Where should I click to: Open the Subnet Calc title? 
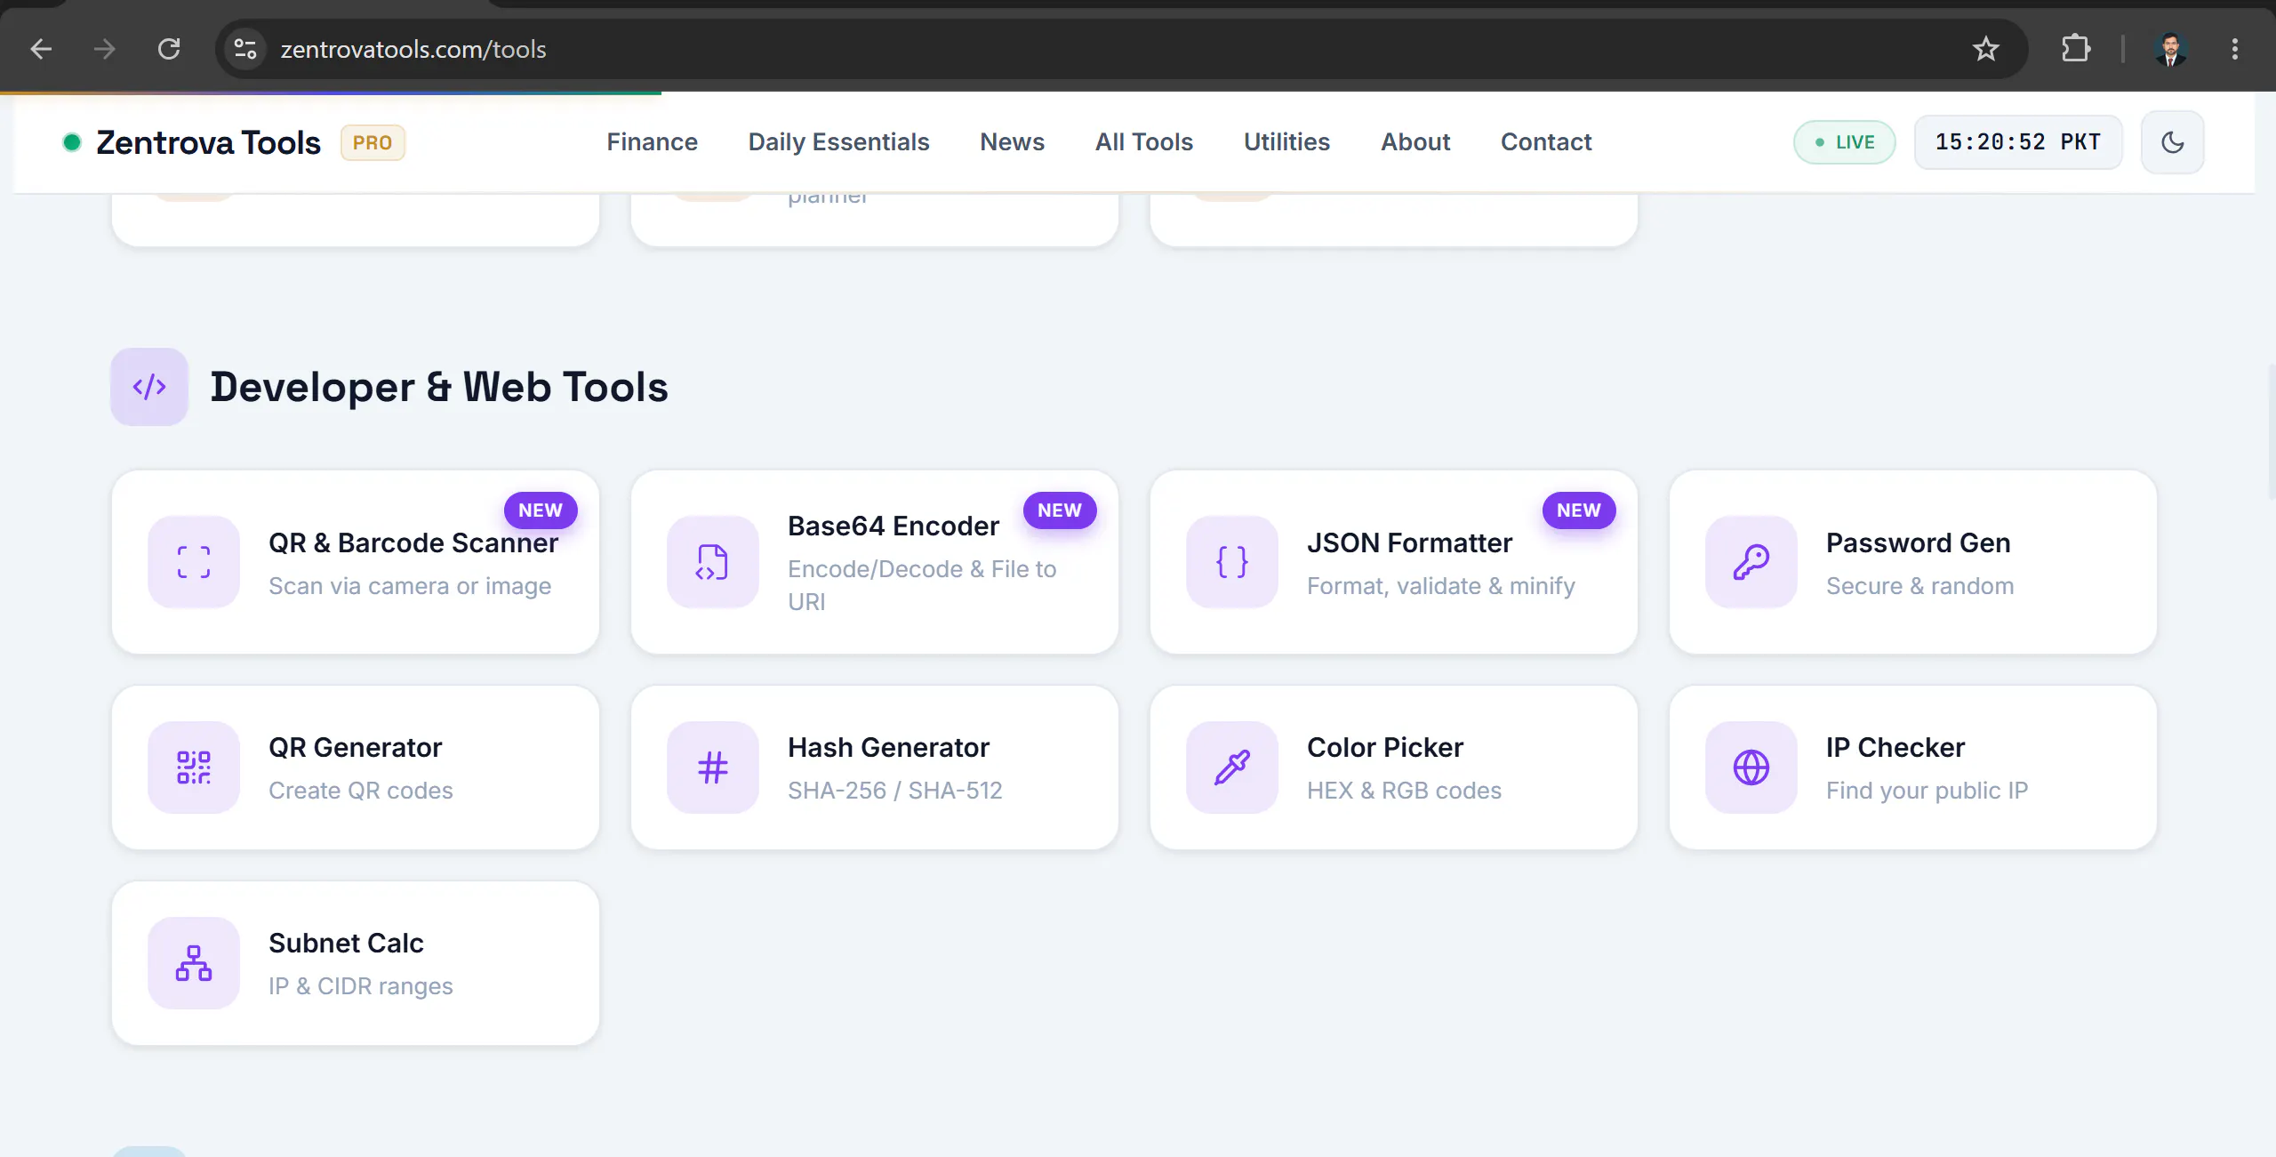coord(346,944)
